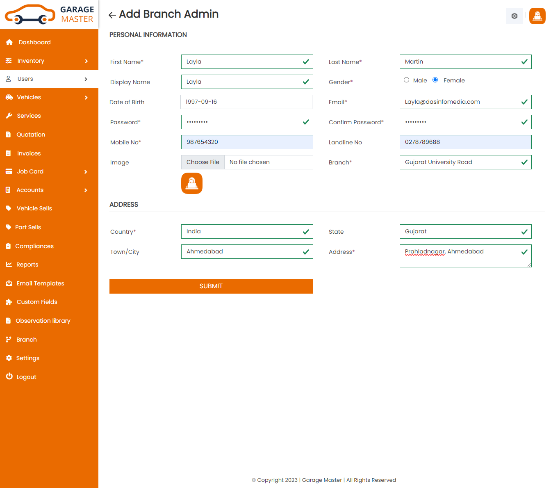Click the Reports chart icon

point(9,265)
